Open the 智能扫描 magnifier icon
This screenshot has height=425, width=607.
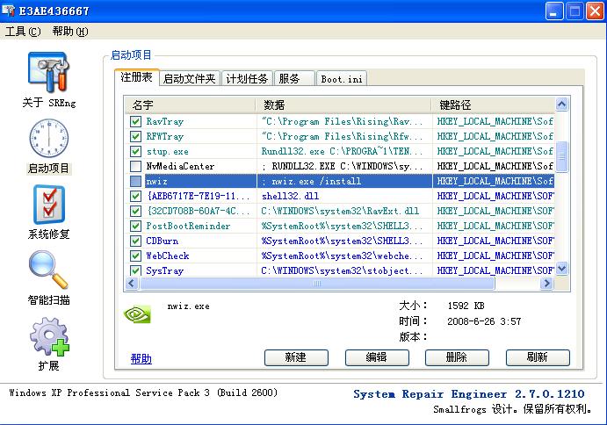pos(49,270)
